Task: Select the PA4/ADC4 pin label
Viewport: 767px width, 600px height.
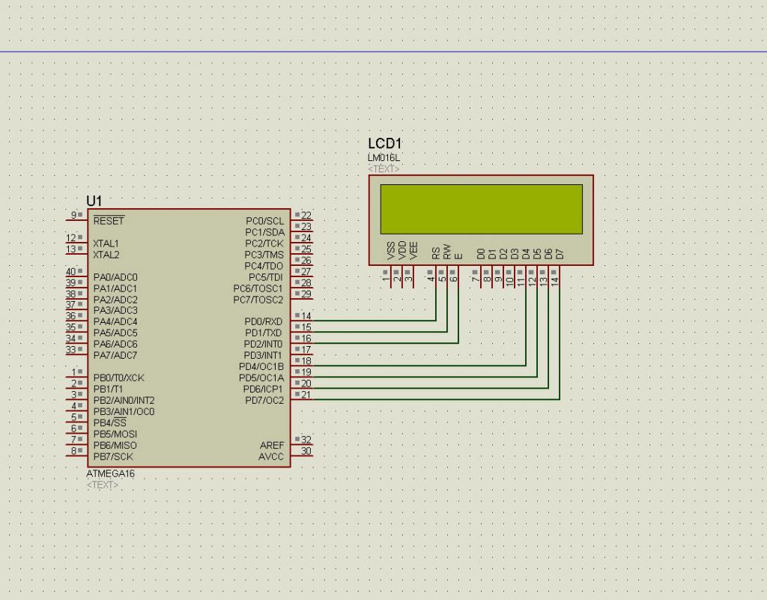Action: 115,321
